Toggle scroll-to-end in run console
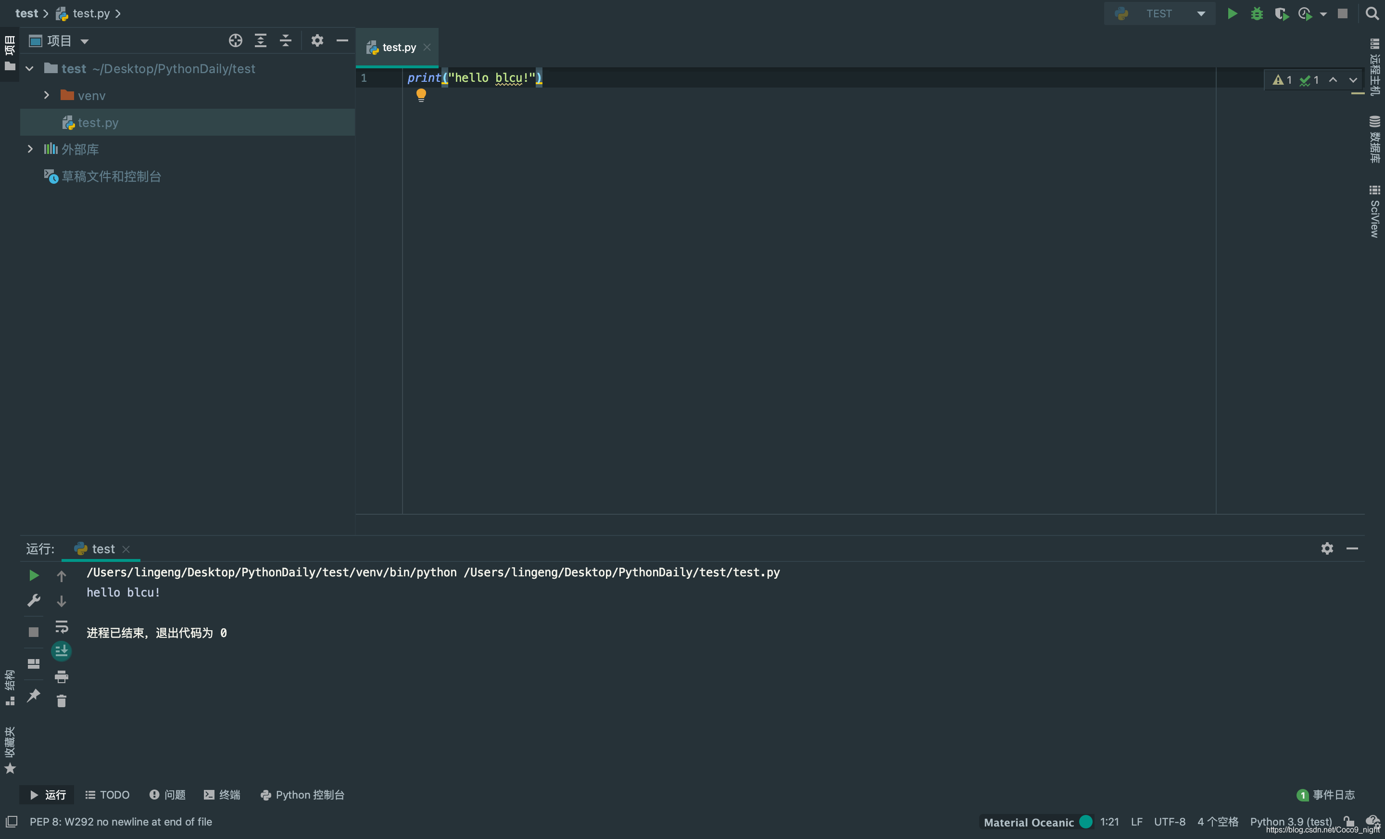The width and height of the screenshot is (1385, 839). pos(61,651)
